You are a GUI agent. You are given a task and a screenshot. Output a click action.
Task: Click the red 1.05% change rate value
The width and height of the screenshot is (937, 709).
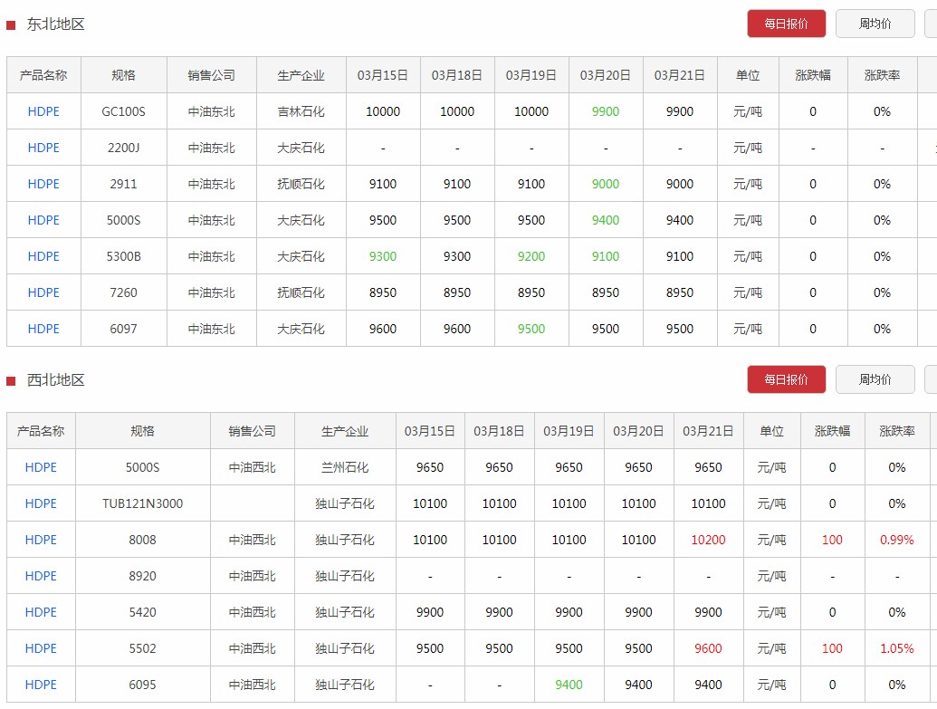click(x=896, y=648)
